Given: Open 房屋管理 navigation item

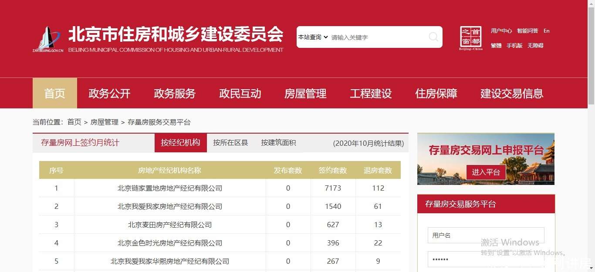Looking at the screenshot, I should (305, 93).
